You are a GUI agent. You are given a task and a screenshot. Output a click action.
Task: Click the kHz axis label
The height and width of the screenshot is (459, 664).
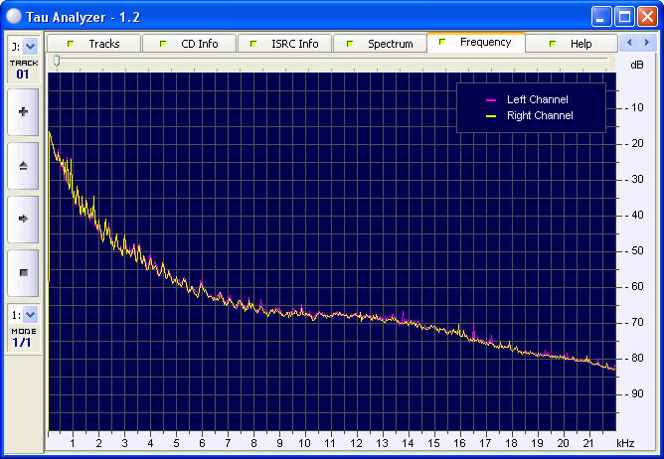[x=625, y=443]
